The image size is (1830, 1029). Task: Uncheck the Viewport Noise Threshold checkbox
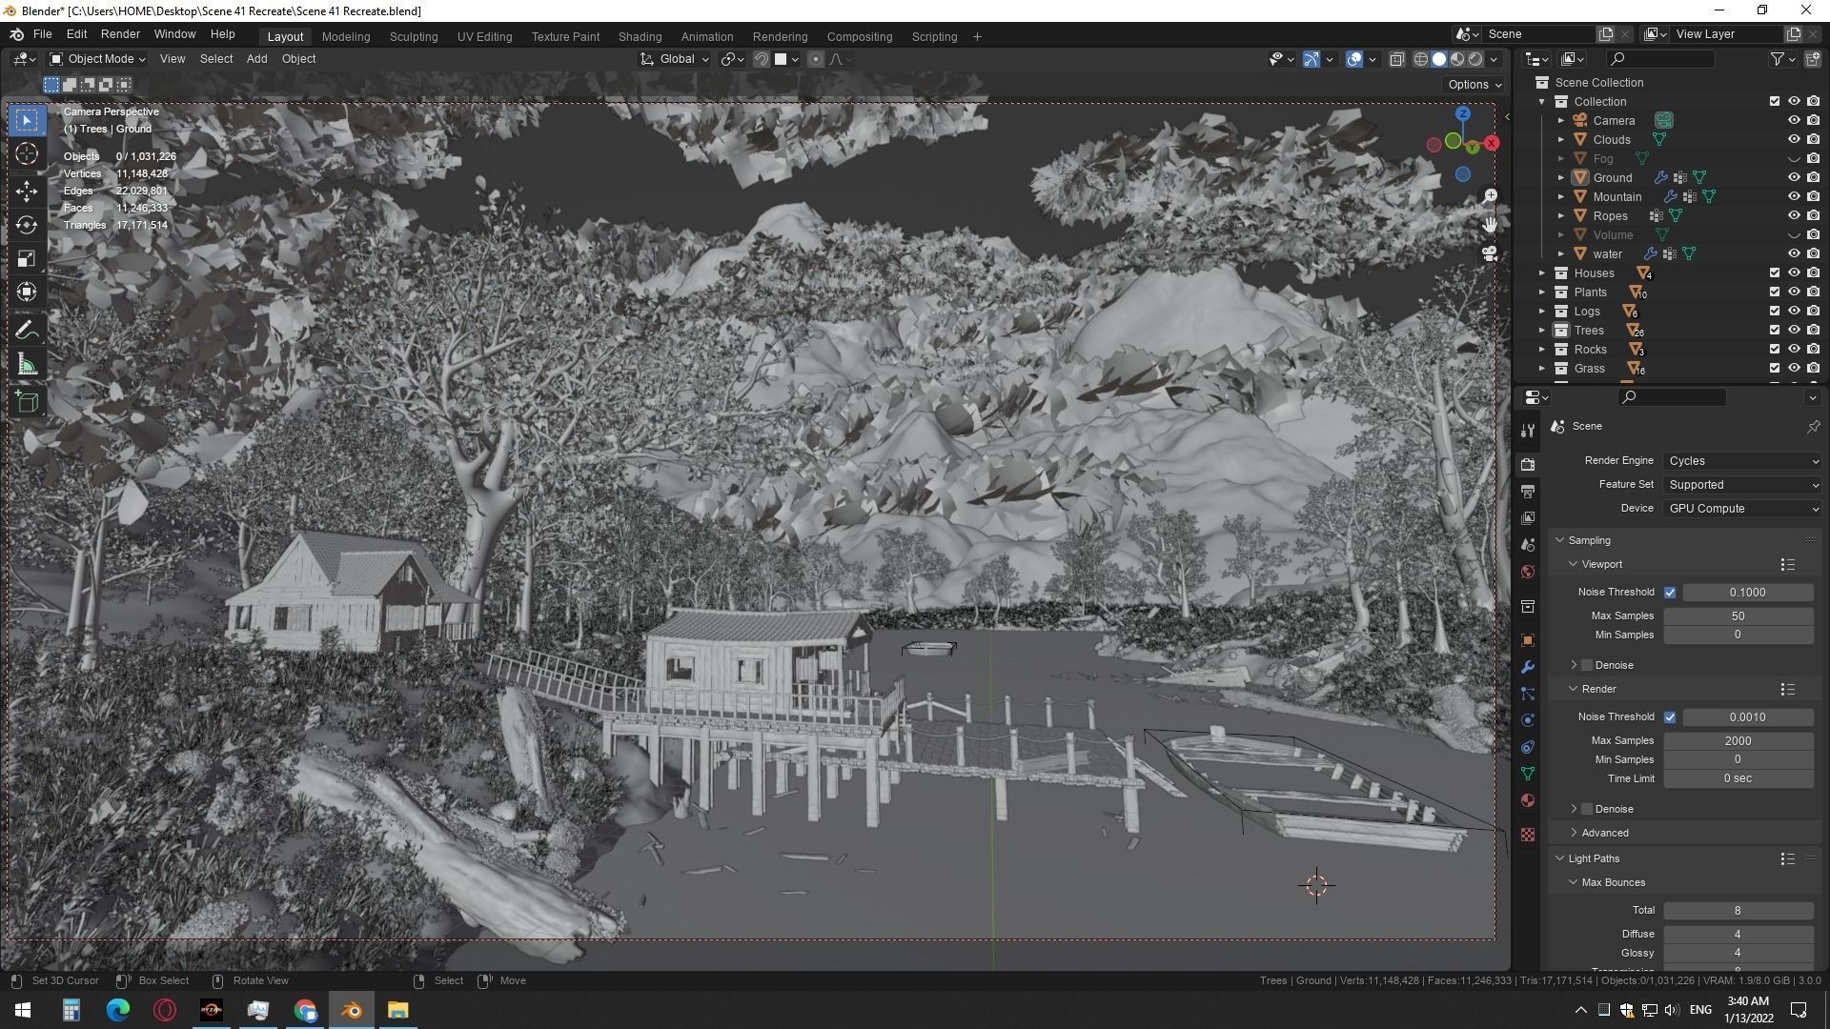point(1670,593)
